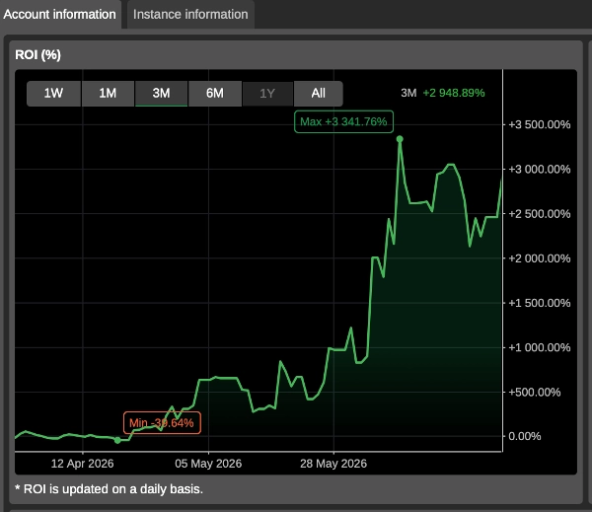Viewport: 592px width, 512px height.
Task: Click the 3M +2 948.89% summary value
Action: 443,93
